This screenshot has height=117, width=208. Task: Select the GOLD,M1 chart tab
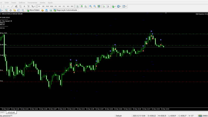click(11, 112)
